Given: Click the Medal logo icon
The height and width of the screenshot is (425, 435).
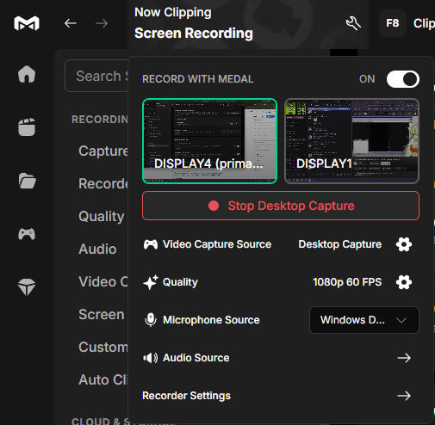Looking at the screenshot, I should [x=27, y=23].
